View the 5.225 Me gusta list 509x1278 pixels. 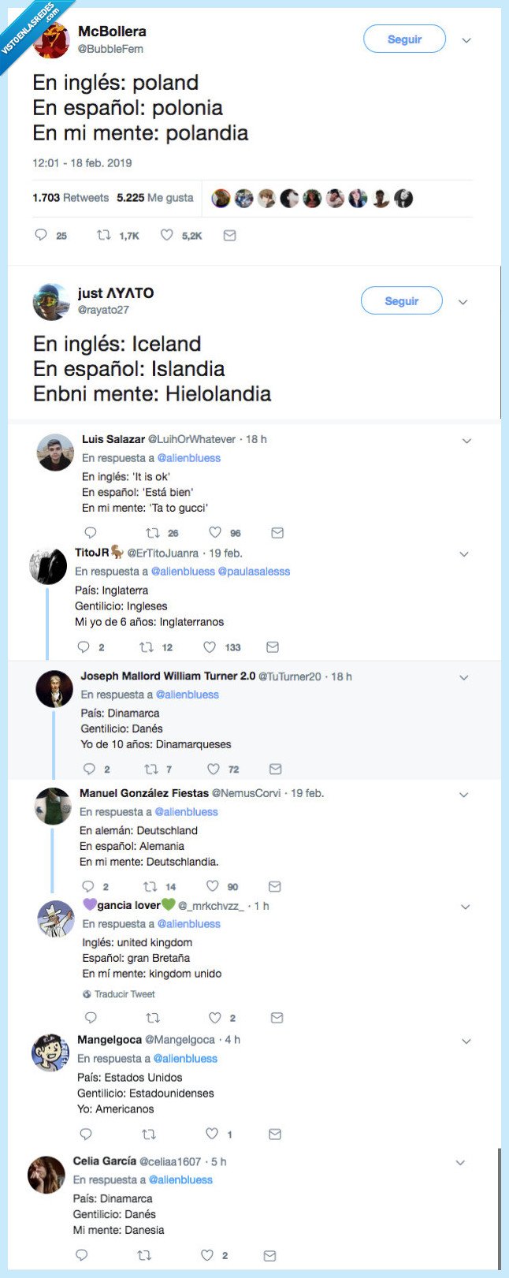click(155, 198)
